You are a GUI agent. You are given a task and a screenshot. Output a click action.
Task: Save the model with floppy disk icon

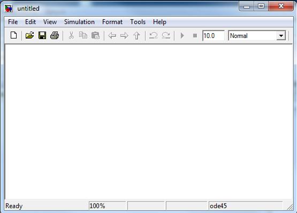[x=42, y=35]
